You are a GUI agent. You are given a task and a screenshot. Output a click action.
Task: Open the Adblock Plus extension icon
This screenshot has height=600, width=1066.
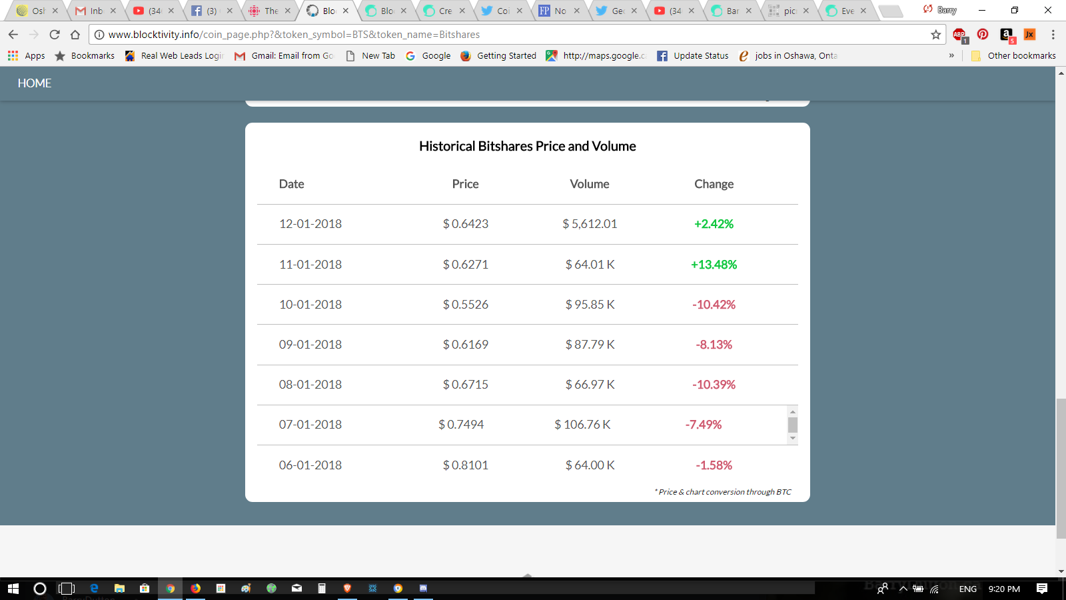[960, 35]
